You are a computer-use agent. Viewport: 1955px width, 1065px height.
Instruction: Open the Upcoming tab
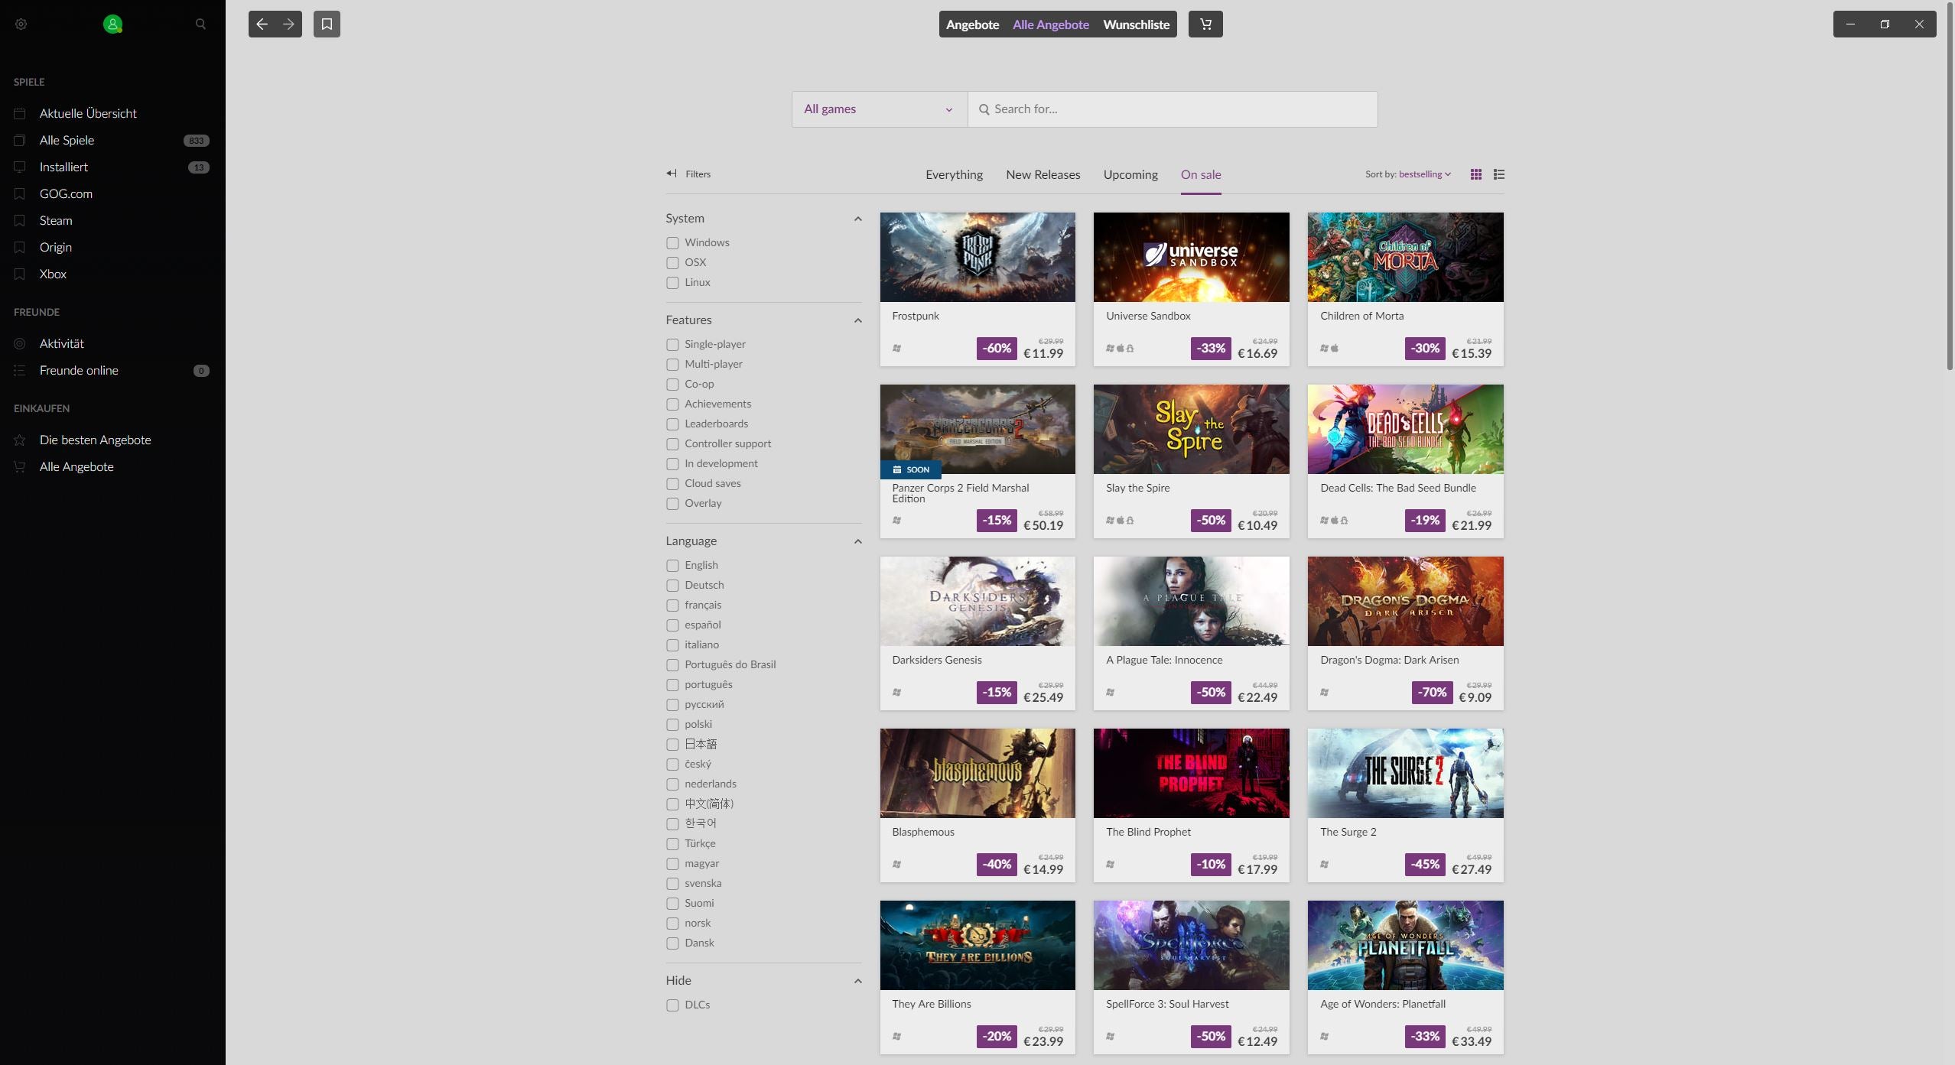tap(1130, 174)
